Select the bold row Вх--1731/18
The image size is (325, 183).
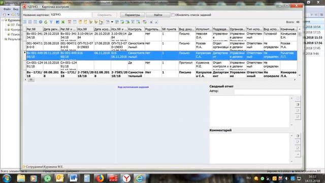[161, 74]
